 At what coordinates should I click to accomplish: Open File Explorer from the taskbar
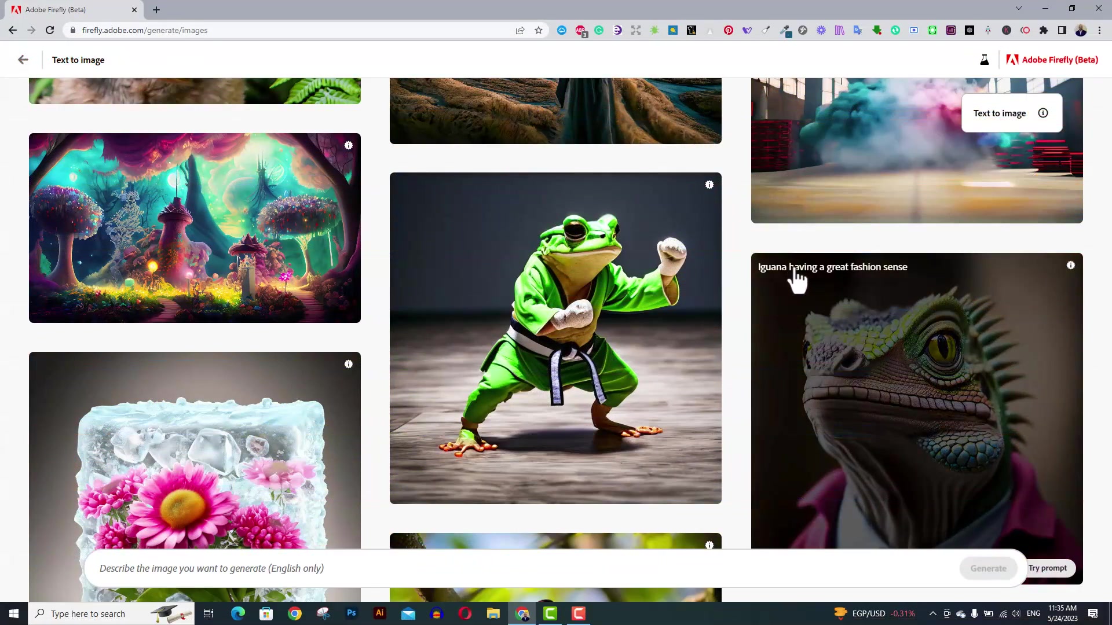coord(493,613)
